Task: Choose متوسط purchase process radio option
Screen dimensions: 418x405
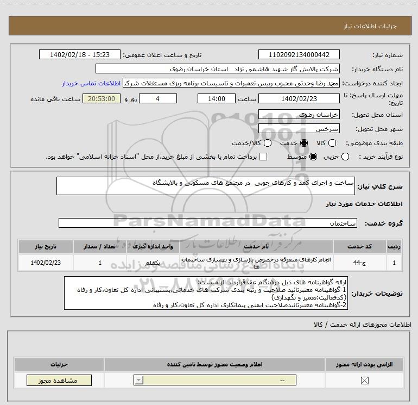Action: click(x=313, y=157)
